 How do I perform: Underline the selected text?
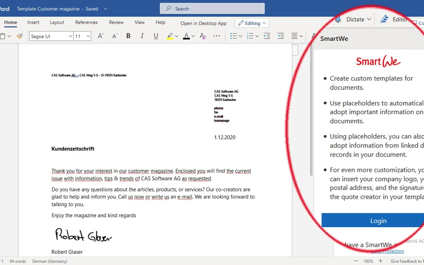click(x=156, y=36)
